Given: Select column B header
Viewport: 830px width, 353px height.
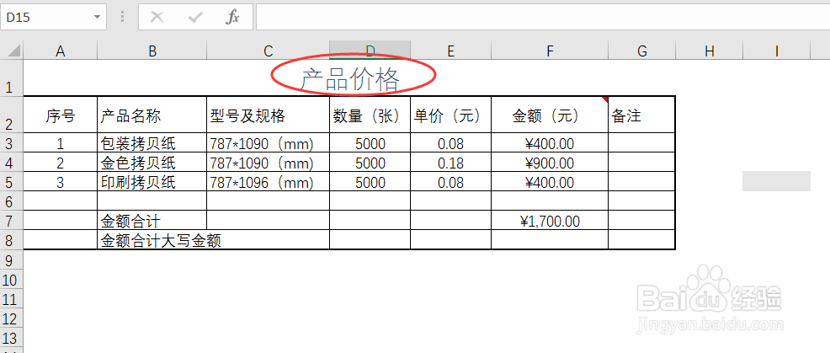Looking at the screenshot, I should pos(152,51).
